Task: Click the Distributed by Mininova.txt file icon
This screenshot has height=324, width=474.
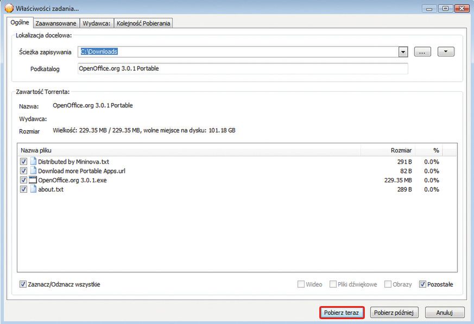Action: [x=33, y=161]
